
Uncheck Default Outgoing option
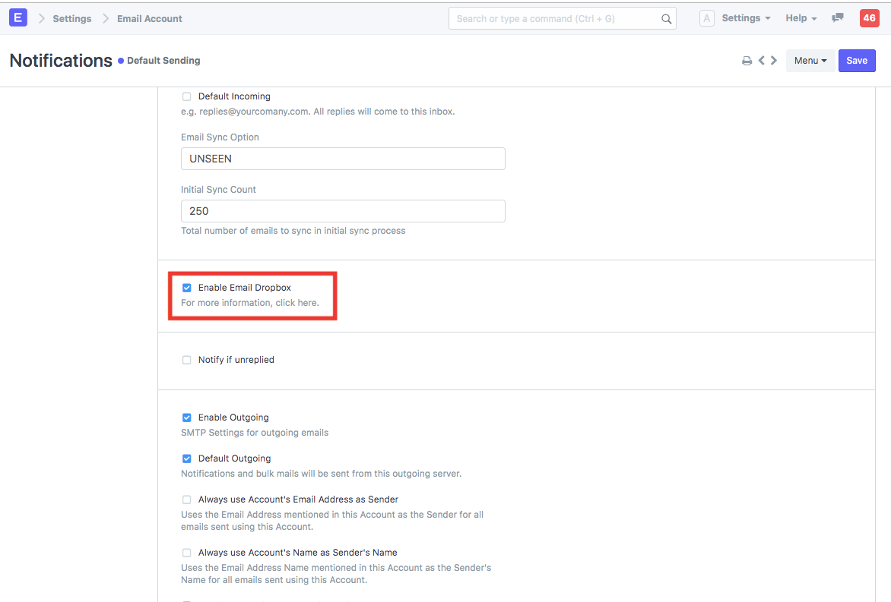pos(187,458)
